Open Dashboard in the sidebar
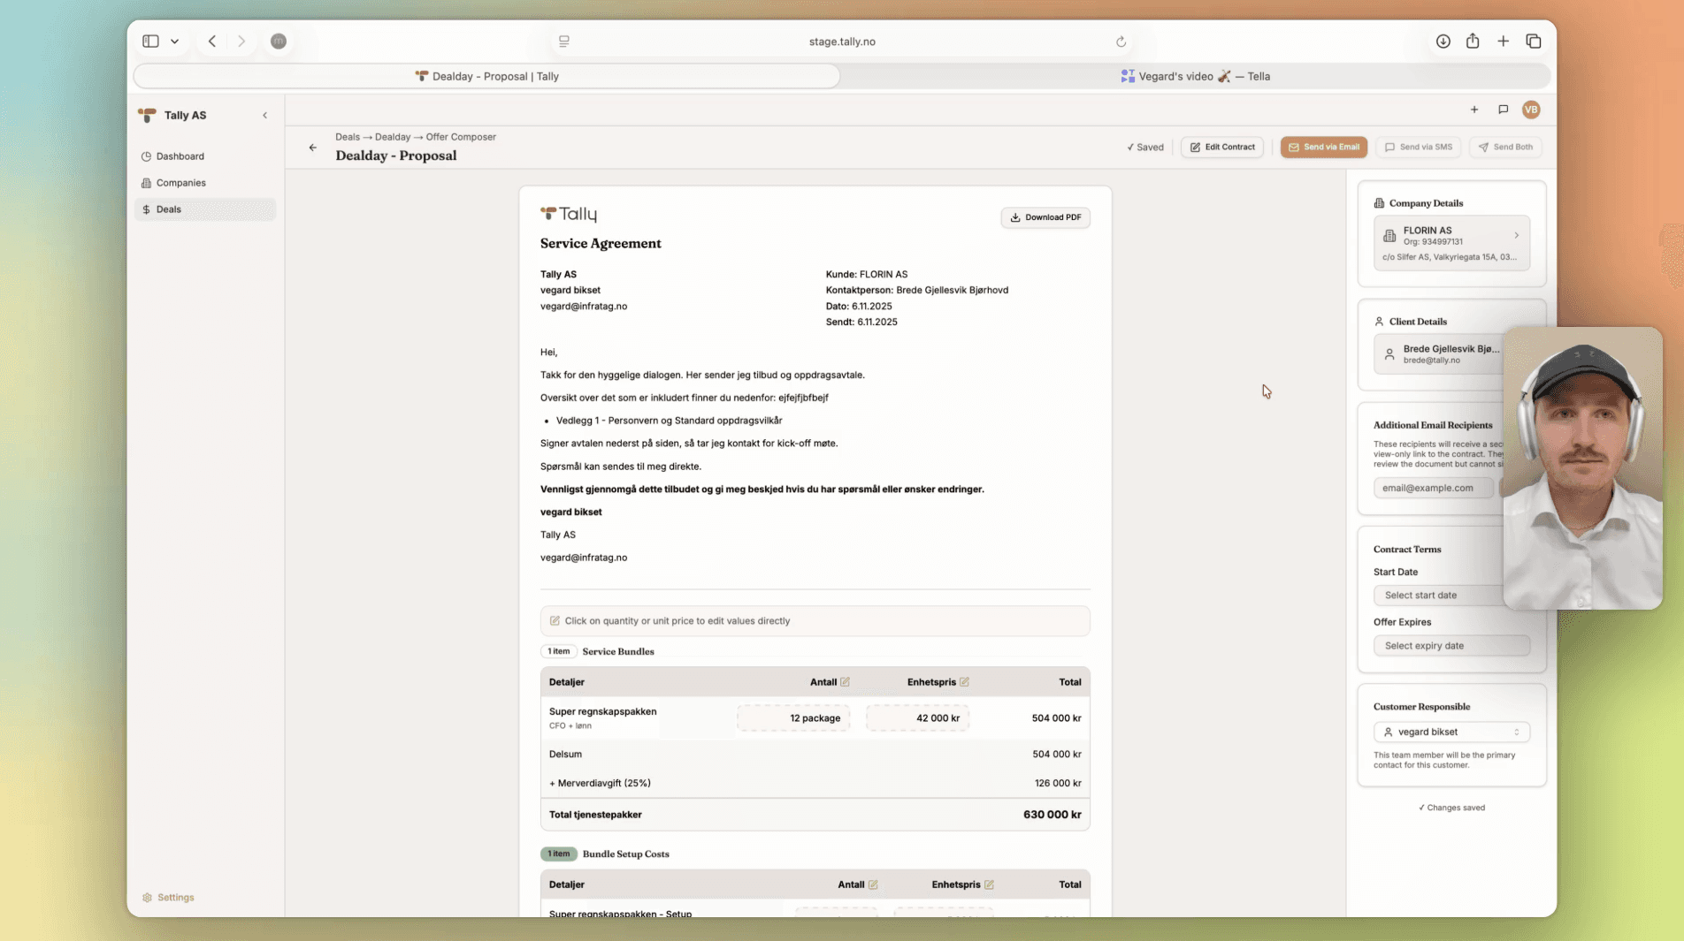The height and width of the screenshot is (941, 1684). [x=205, y=156]
